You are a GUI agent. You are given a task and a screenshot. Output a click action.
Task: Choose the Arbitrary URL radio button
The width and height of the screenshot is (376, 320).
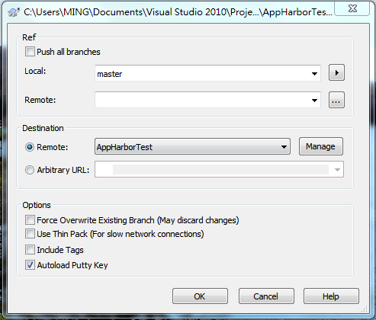(30, 170)
